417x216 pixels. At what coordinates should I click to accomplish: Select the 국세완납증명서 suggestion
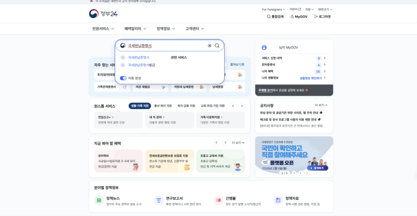(138, 57)
